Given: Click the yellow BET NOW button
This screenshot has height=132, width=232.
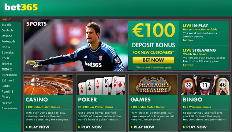Looking at the screenshot, I should click(x=153, y=60).
